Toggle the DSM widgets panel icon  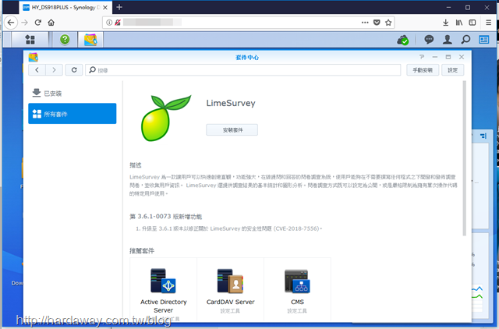click(484, 40)
